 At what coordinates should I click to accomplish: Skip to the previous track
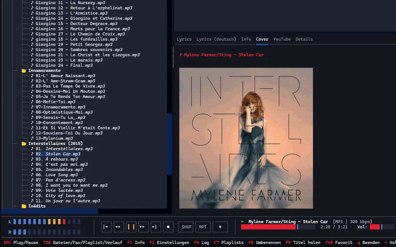click(x=106, y=227)
